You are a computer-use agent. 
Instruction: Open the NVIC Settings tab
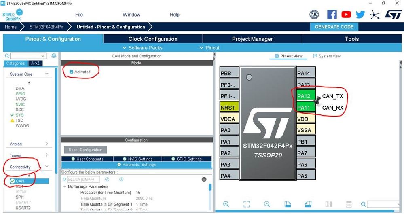(x=137, y=159)
